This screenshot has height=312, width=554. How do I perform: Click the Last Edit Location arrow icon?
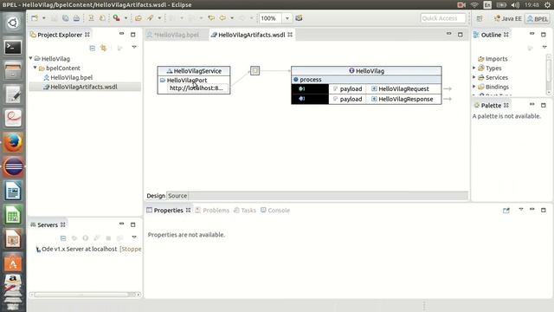tap(211, 18)
